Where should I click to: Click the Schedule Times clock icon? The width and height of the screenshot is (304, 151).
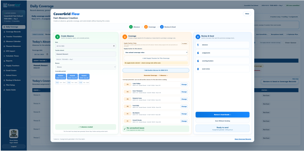coord(4,56)
